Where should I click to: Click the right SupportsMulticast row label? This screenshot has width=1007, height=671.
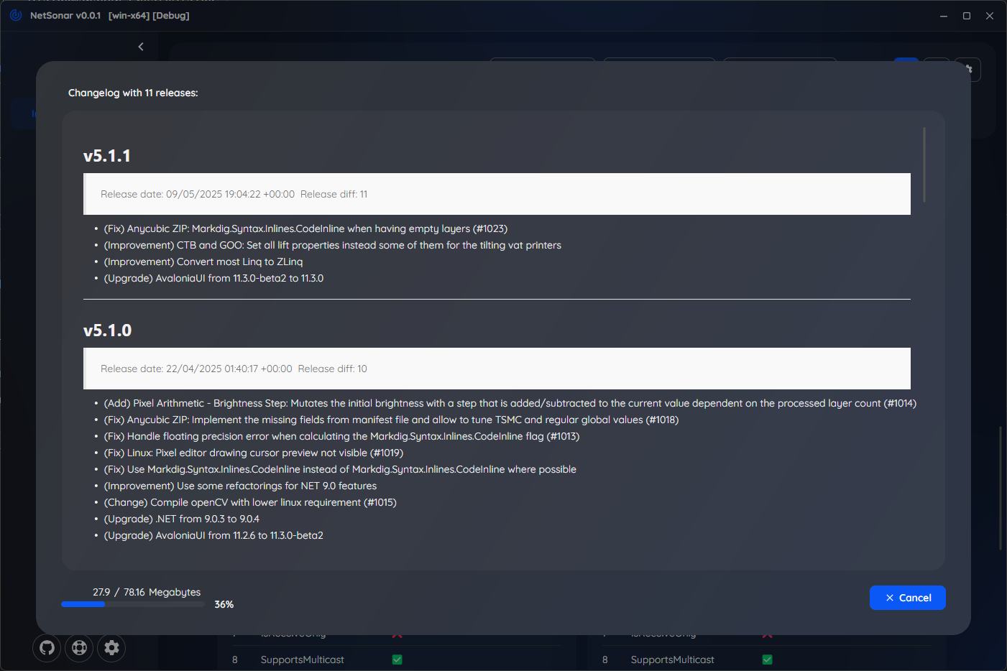coord(672,660)
